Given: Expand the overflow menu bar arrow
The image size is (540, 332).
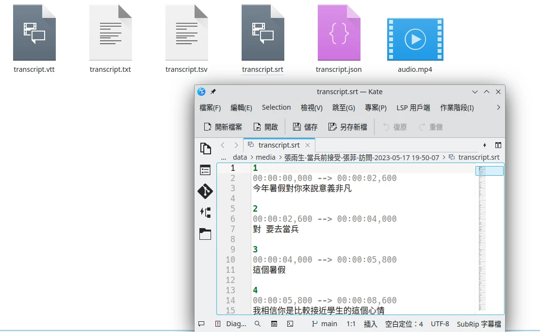Looking at the screenshot, I should coord(498,108).
